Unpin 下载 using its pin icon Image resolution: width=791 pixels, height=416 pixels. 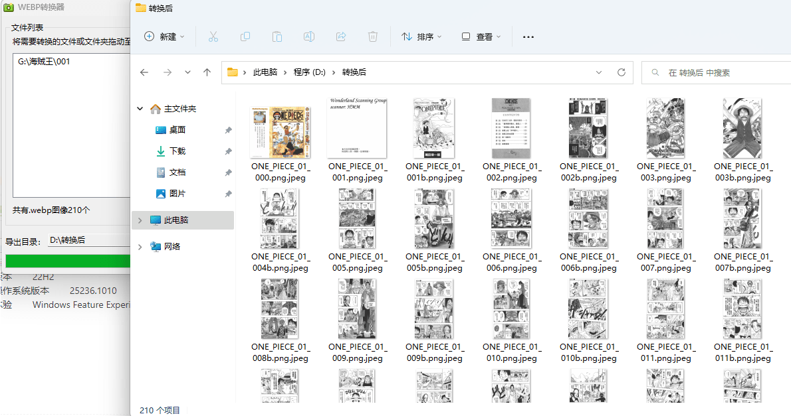228,151
